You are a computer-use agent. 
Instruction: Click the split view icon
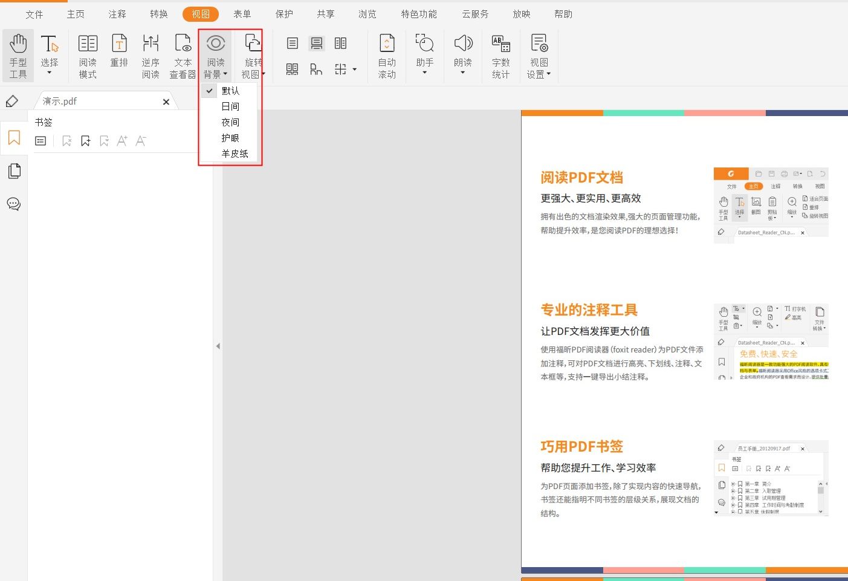[341, 70]
